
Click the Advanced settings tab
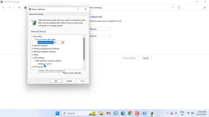pos(36,14)
